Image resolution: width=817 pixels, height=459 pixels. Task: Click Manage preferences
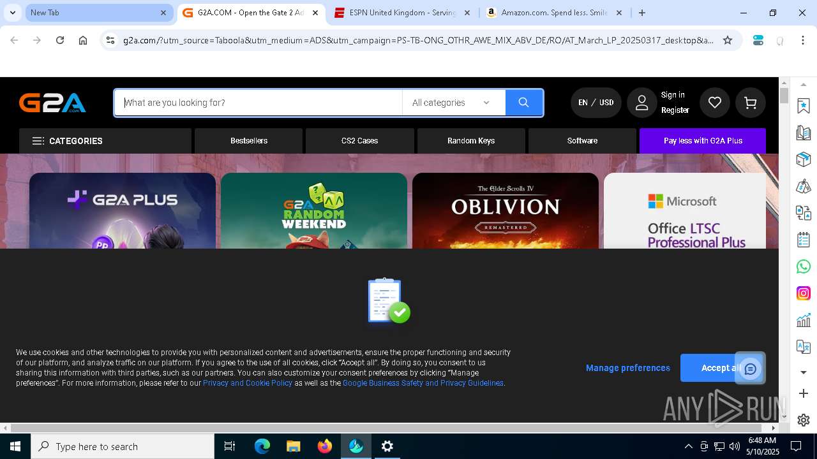click(628, 368)
